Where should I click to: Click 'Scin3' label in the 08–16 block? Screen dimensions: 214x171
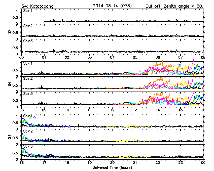coord(28,94)
